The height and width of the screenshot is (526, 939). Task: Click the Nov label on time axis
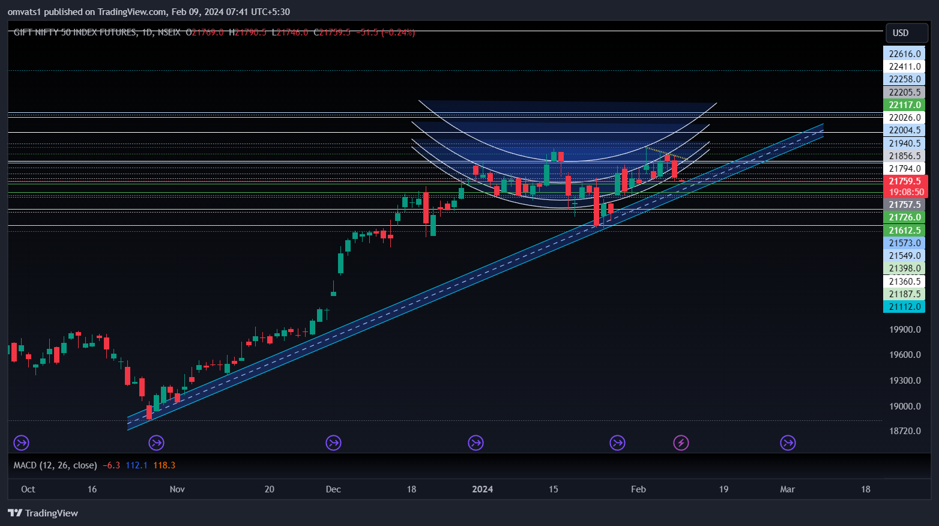click(x=177, y=489)
